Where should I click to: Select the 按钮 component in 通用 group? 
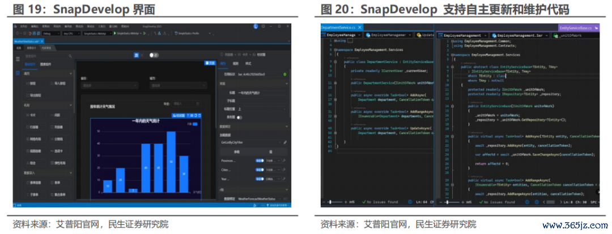click(35, 83)
